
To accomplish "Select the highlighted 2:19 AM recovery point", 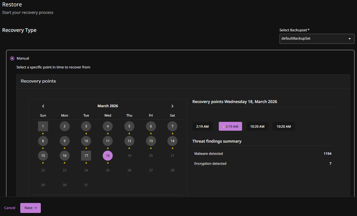I will pos(230,126).
